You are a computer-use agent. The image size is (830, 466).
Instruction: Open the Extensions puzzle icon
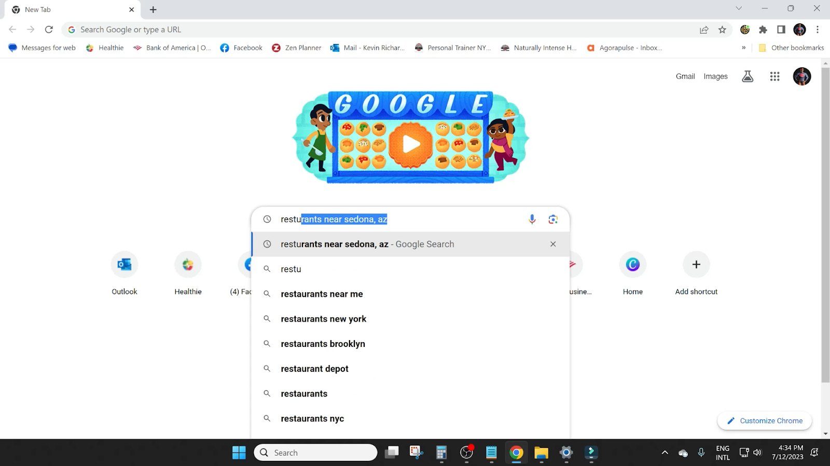click(x=763, y=30)
